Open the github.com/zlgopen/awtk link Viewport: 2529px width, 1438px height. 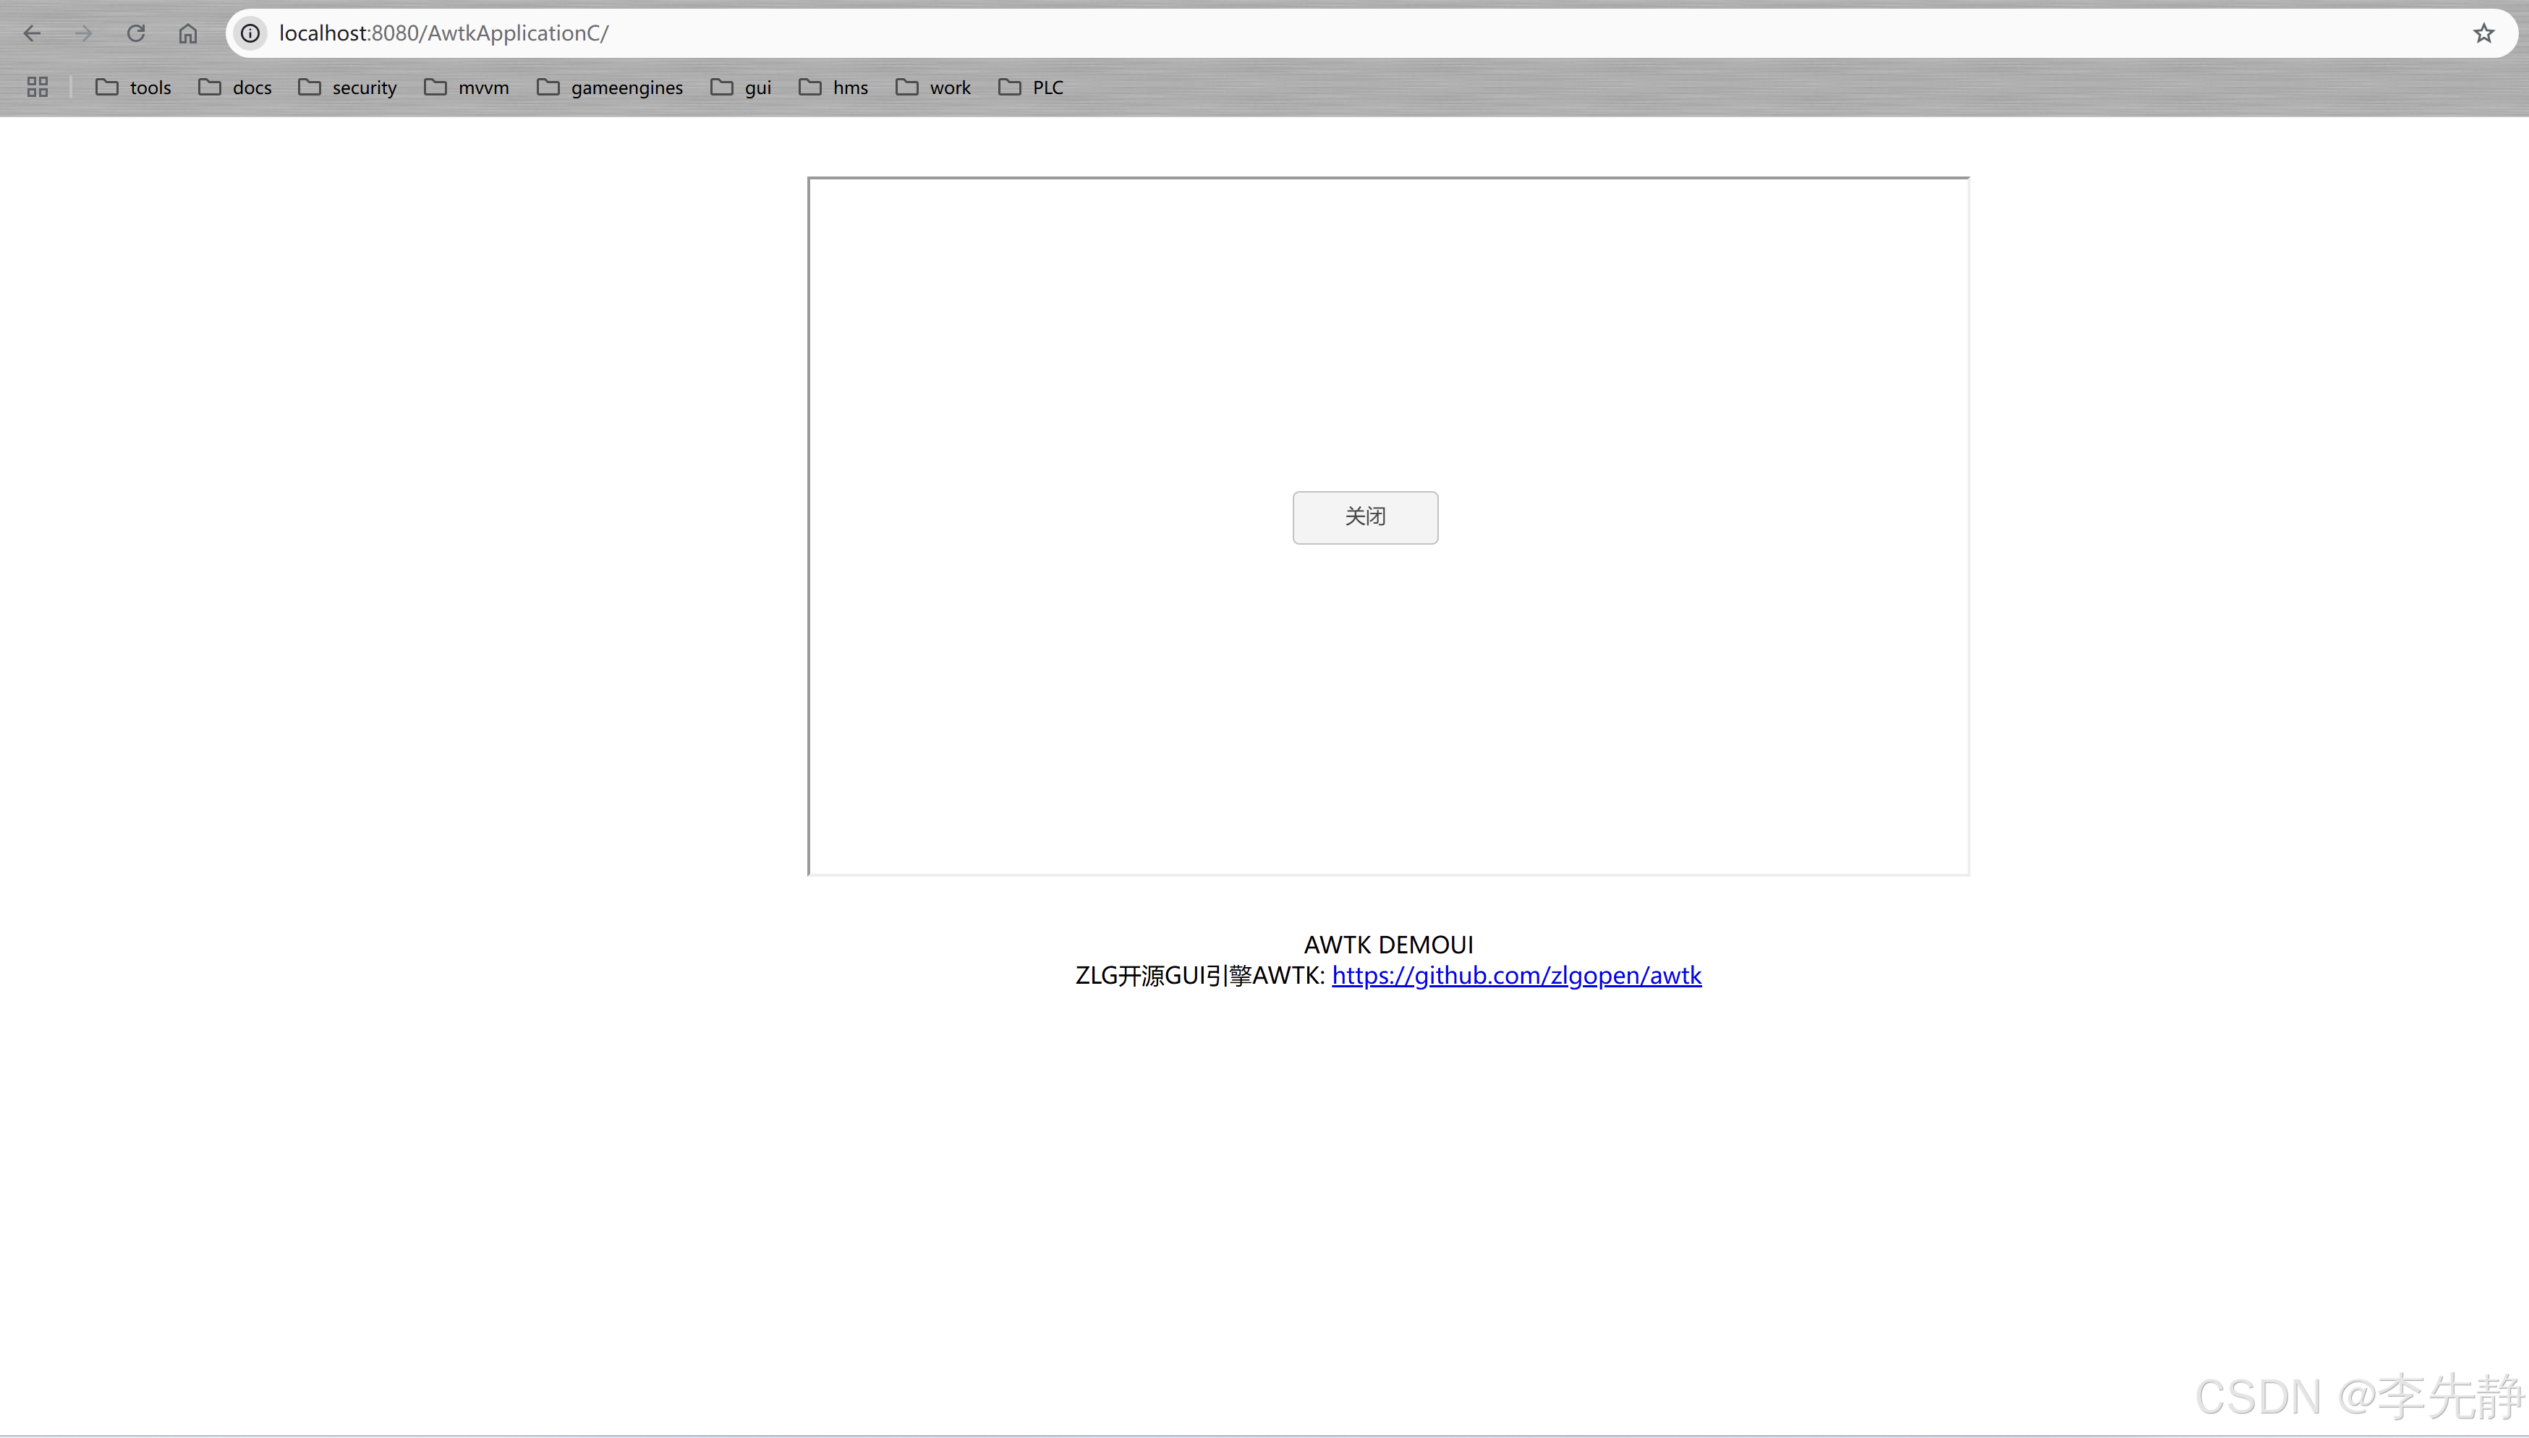[x=1516, y=976]
